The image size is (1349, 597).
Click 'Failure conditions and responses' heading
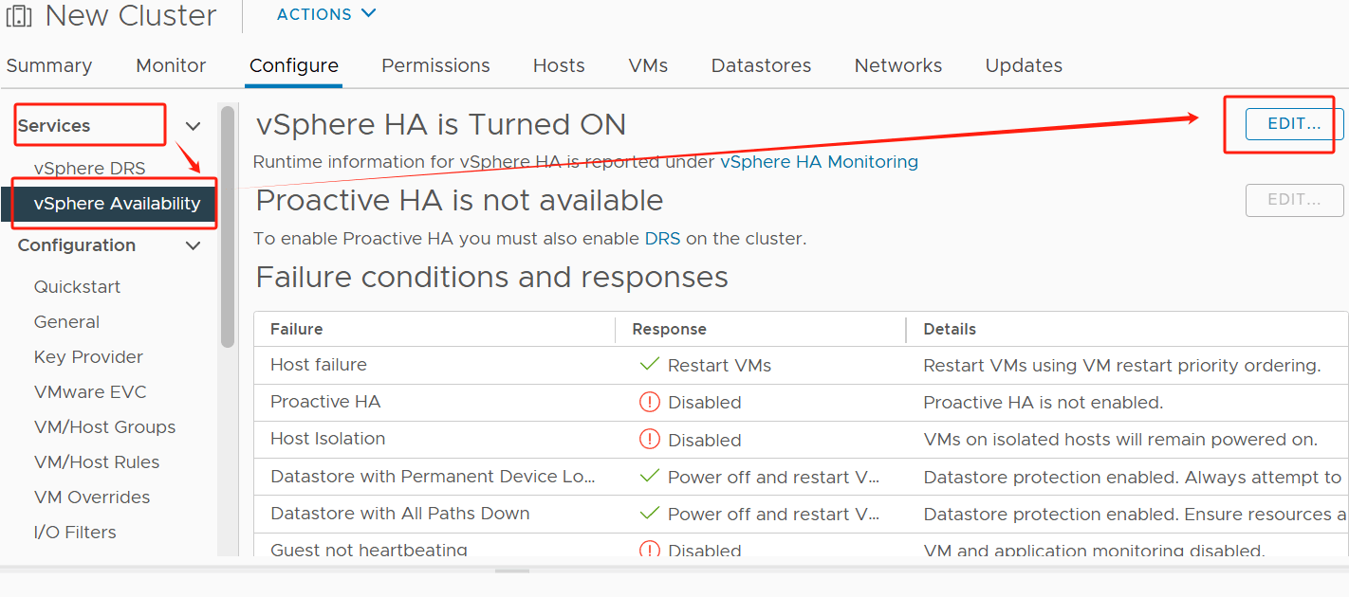click(x=492, y=277)
